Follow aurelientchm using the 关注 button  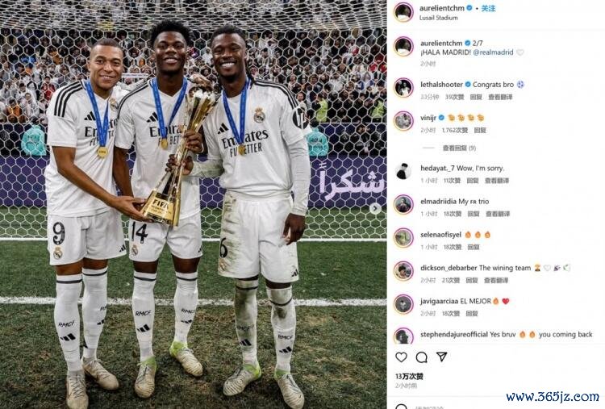pos(488,8)
